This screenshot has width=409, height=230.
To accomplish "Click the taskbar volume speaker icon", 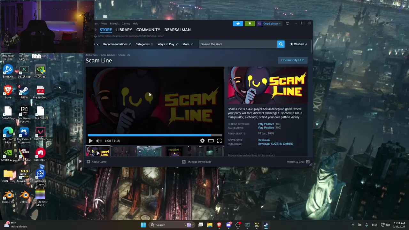I will click(x=388, y=225).
